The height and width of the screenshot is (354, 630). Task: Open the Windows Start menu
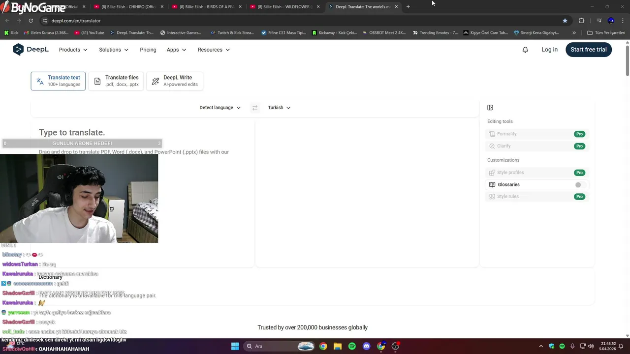235,346
